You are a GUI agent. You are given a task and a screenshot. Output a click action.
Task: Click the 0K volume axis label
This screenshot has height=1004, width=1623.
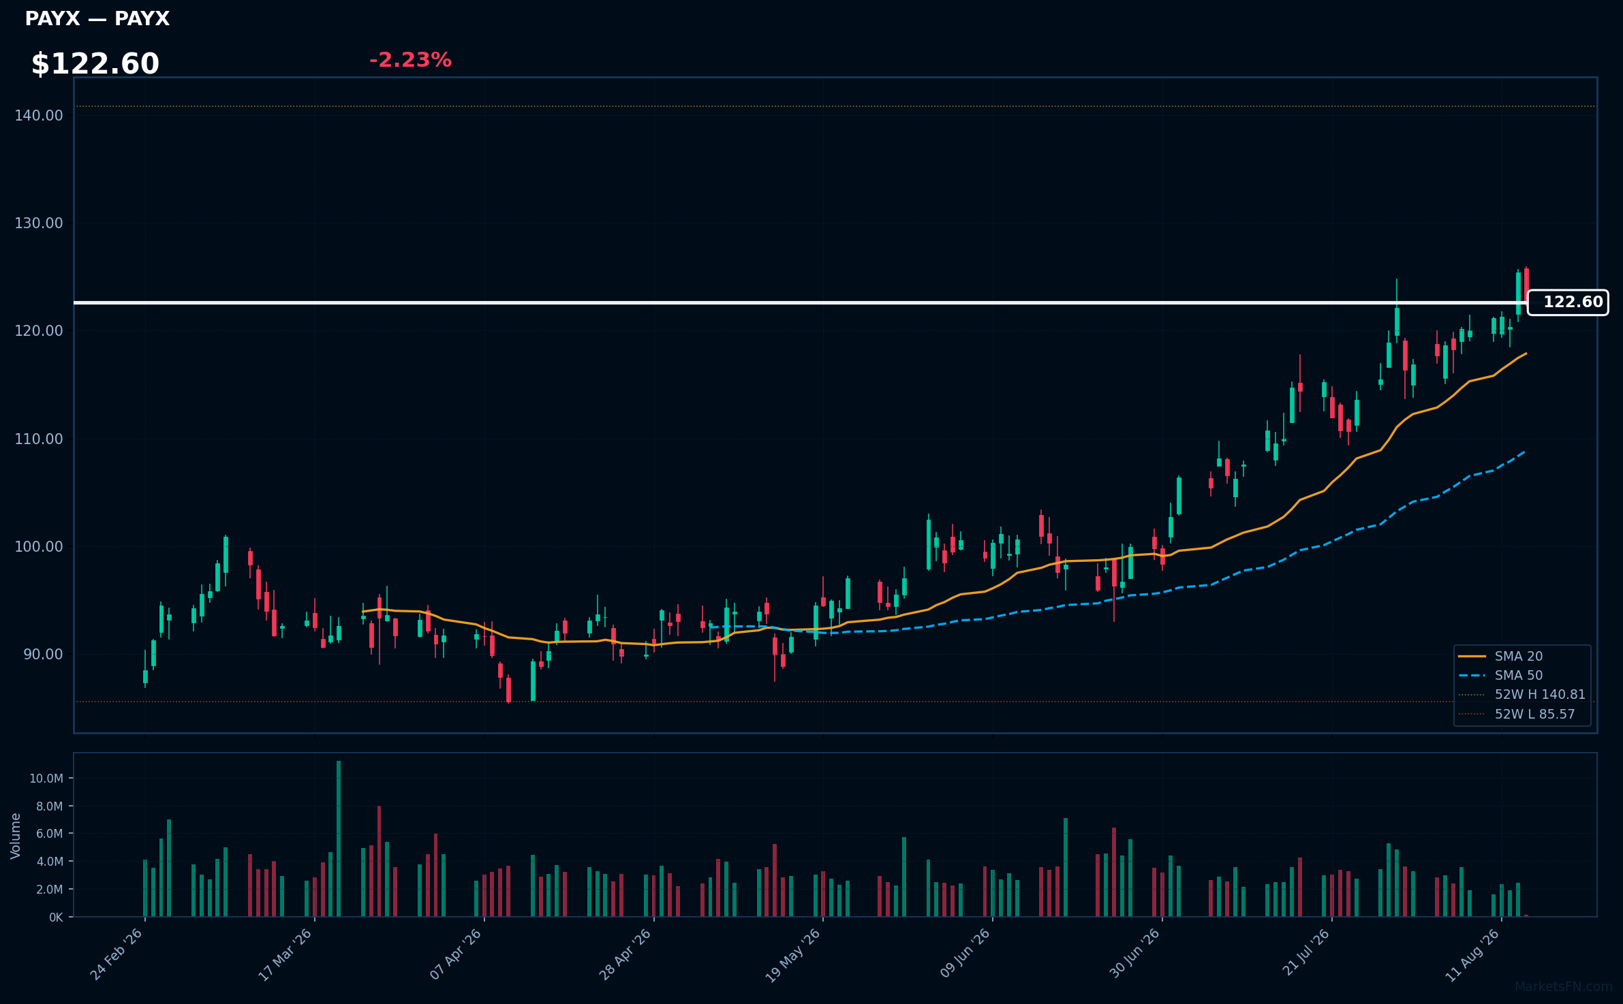56,917
